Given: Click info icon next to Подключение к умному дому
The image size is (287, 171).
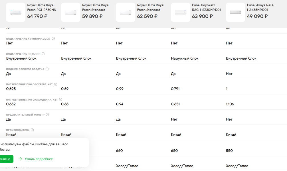Looking at the screenshot, I should click(x=53, y=38).
